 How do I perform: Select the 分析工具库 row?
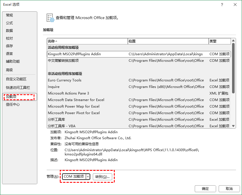(139, 119)
